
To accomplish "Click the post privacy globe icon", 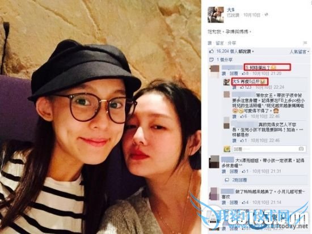I will click(x=266, y=15).
